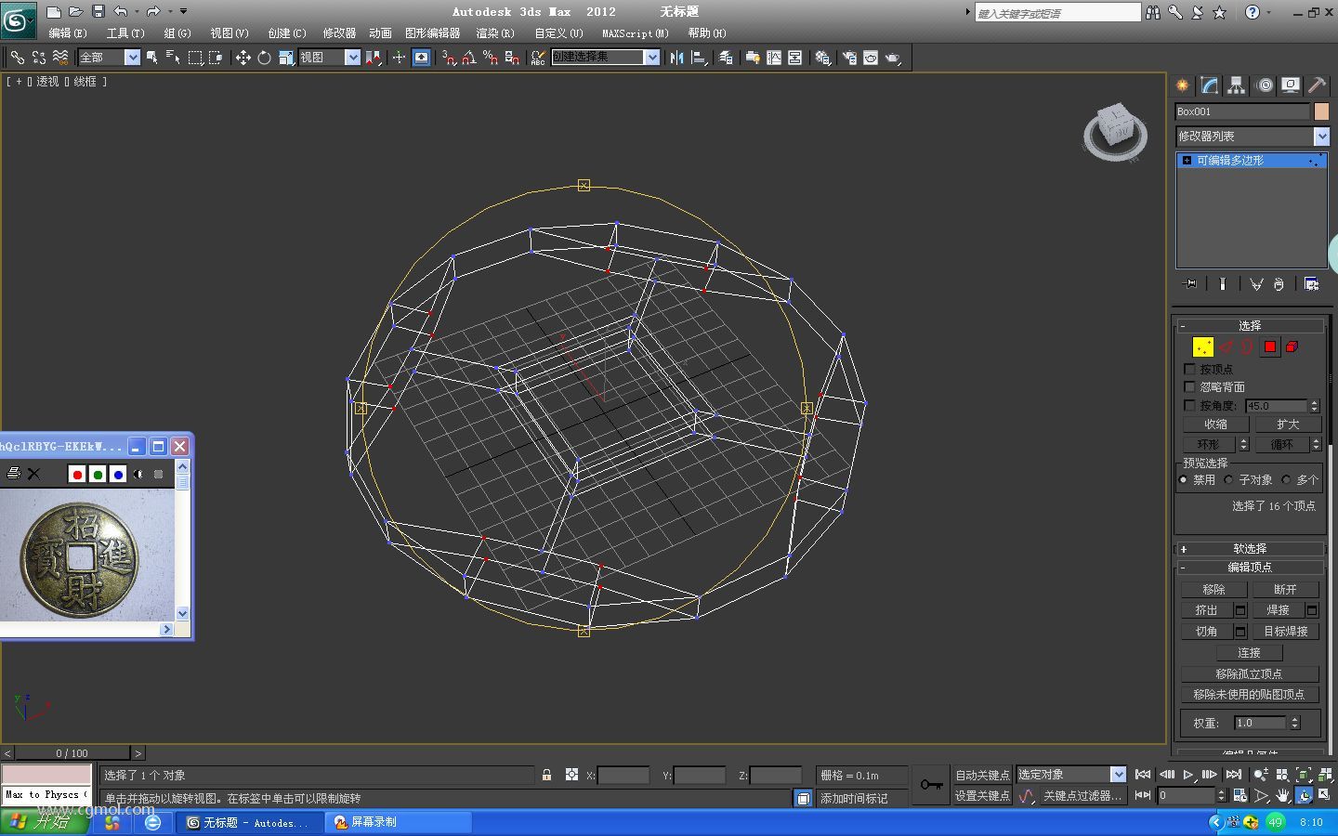The width and height of the screenshot is (1338, 836).
Task: Activate the Rotate tool in toolbar
Action: (x=264, y=58)
